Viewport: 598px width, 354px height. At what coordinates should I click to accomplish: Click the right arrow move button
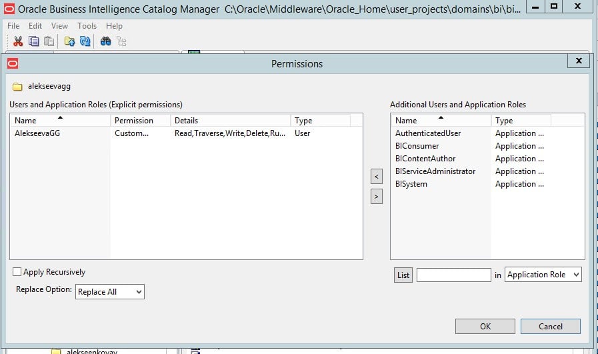click(377, 197)
